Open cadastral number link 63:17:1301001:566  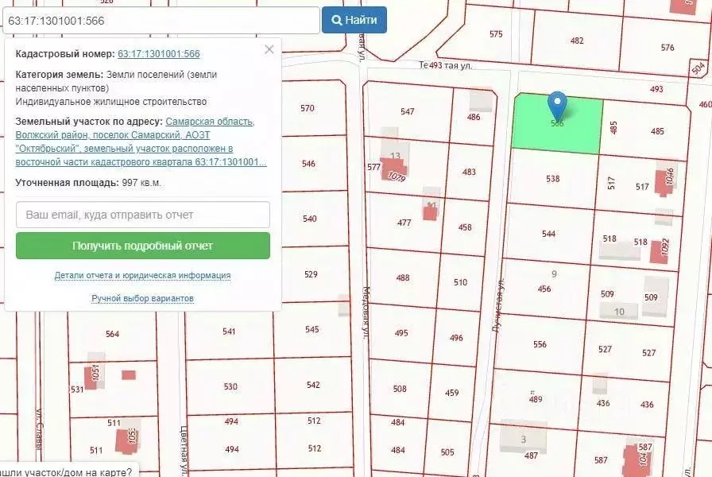pyautogui.click(x=158, y=53)
